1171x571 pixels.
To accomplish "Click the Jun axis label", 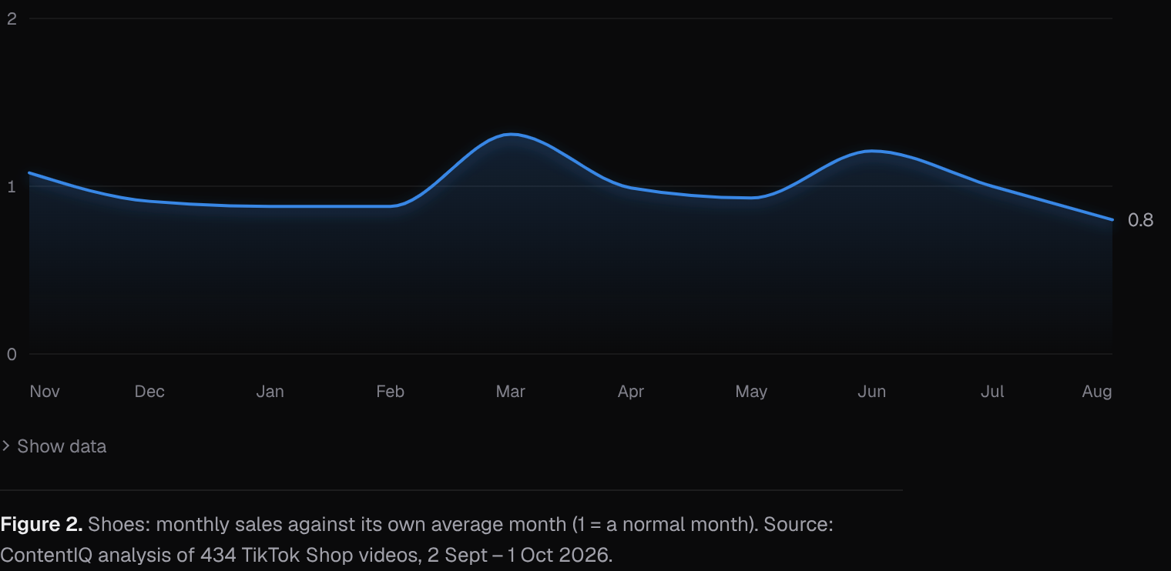I will pyautogui.click(x=871, y=392).
